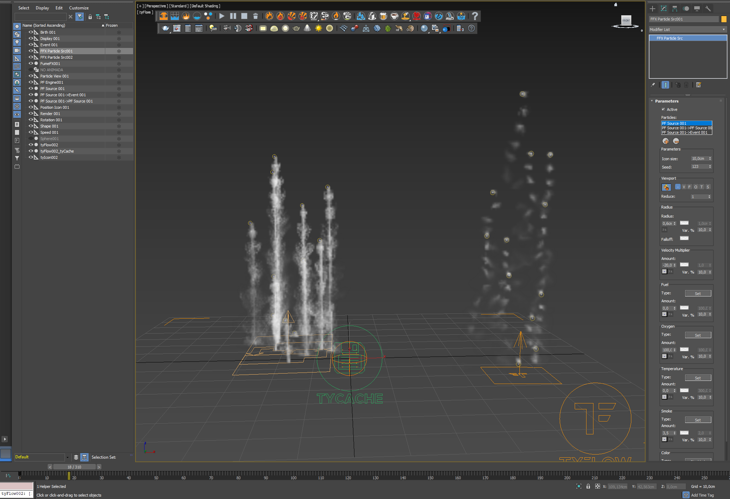
Task: Pin the modifier stack
Action: click(653, 85)
